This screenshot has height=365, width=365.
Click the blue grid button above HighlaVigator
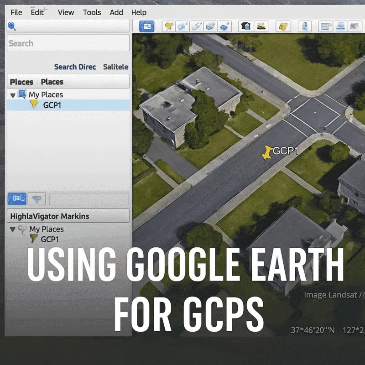[x=17, y=199]
